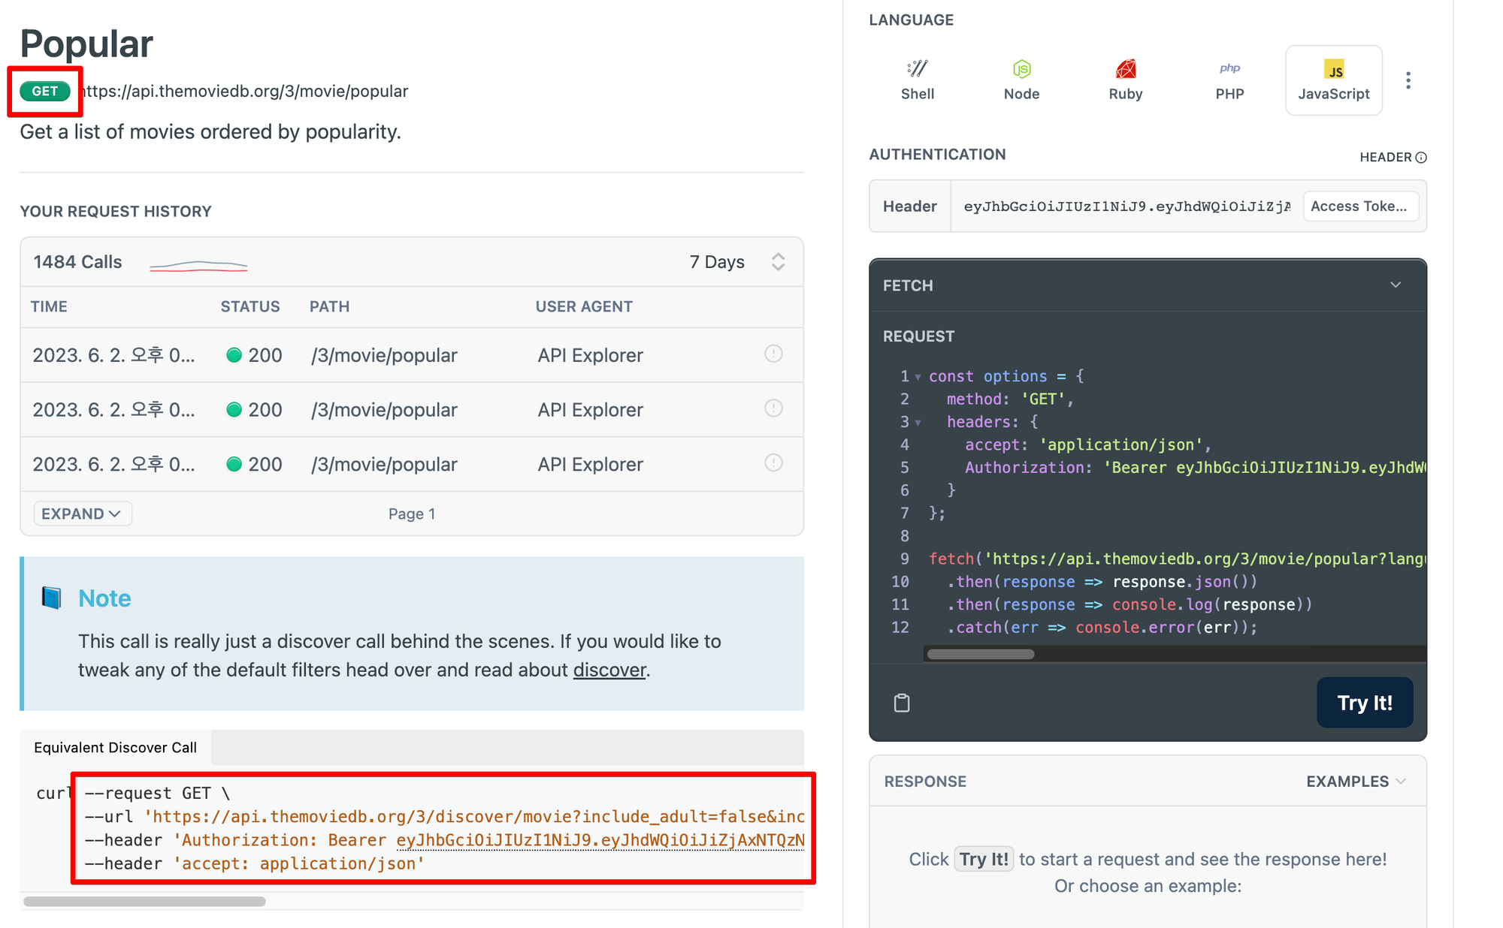Click the authentication header token field

click(1126, 206)
